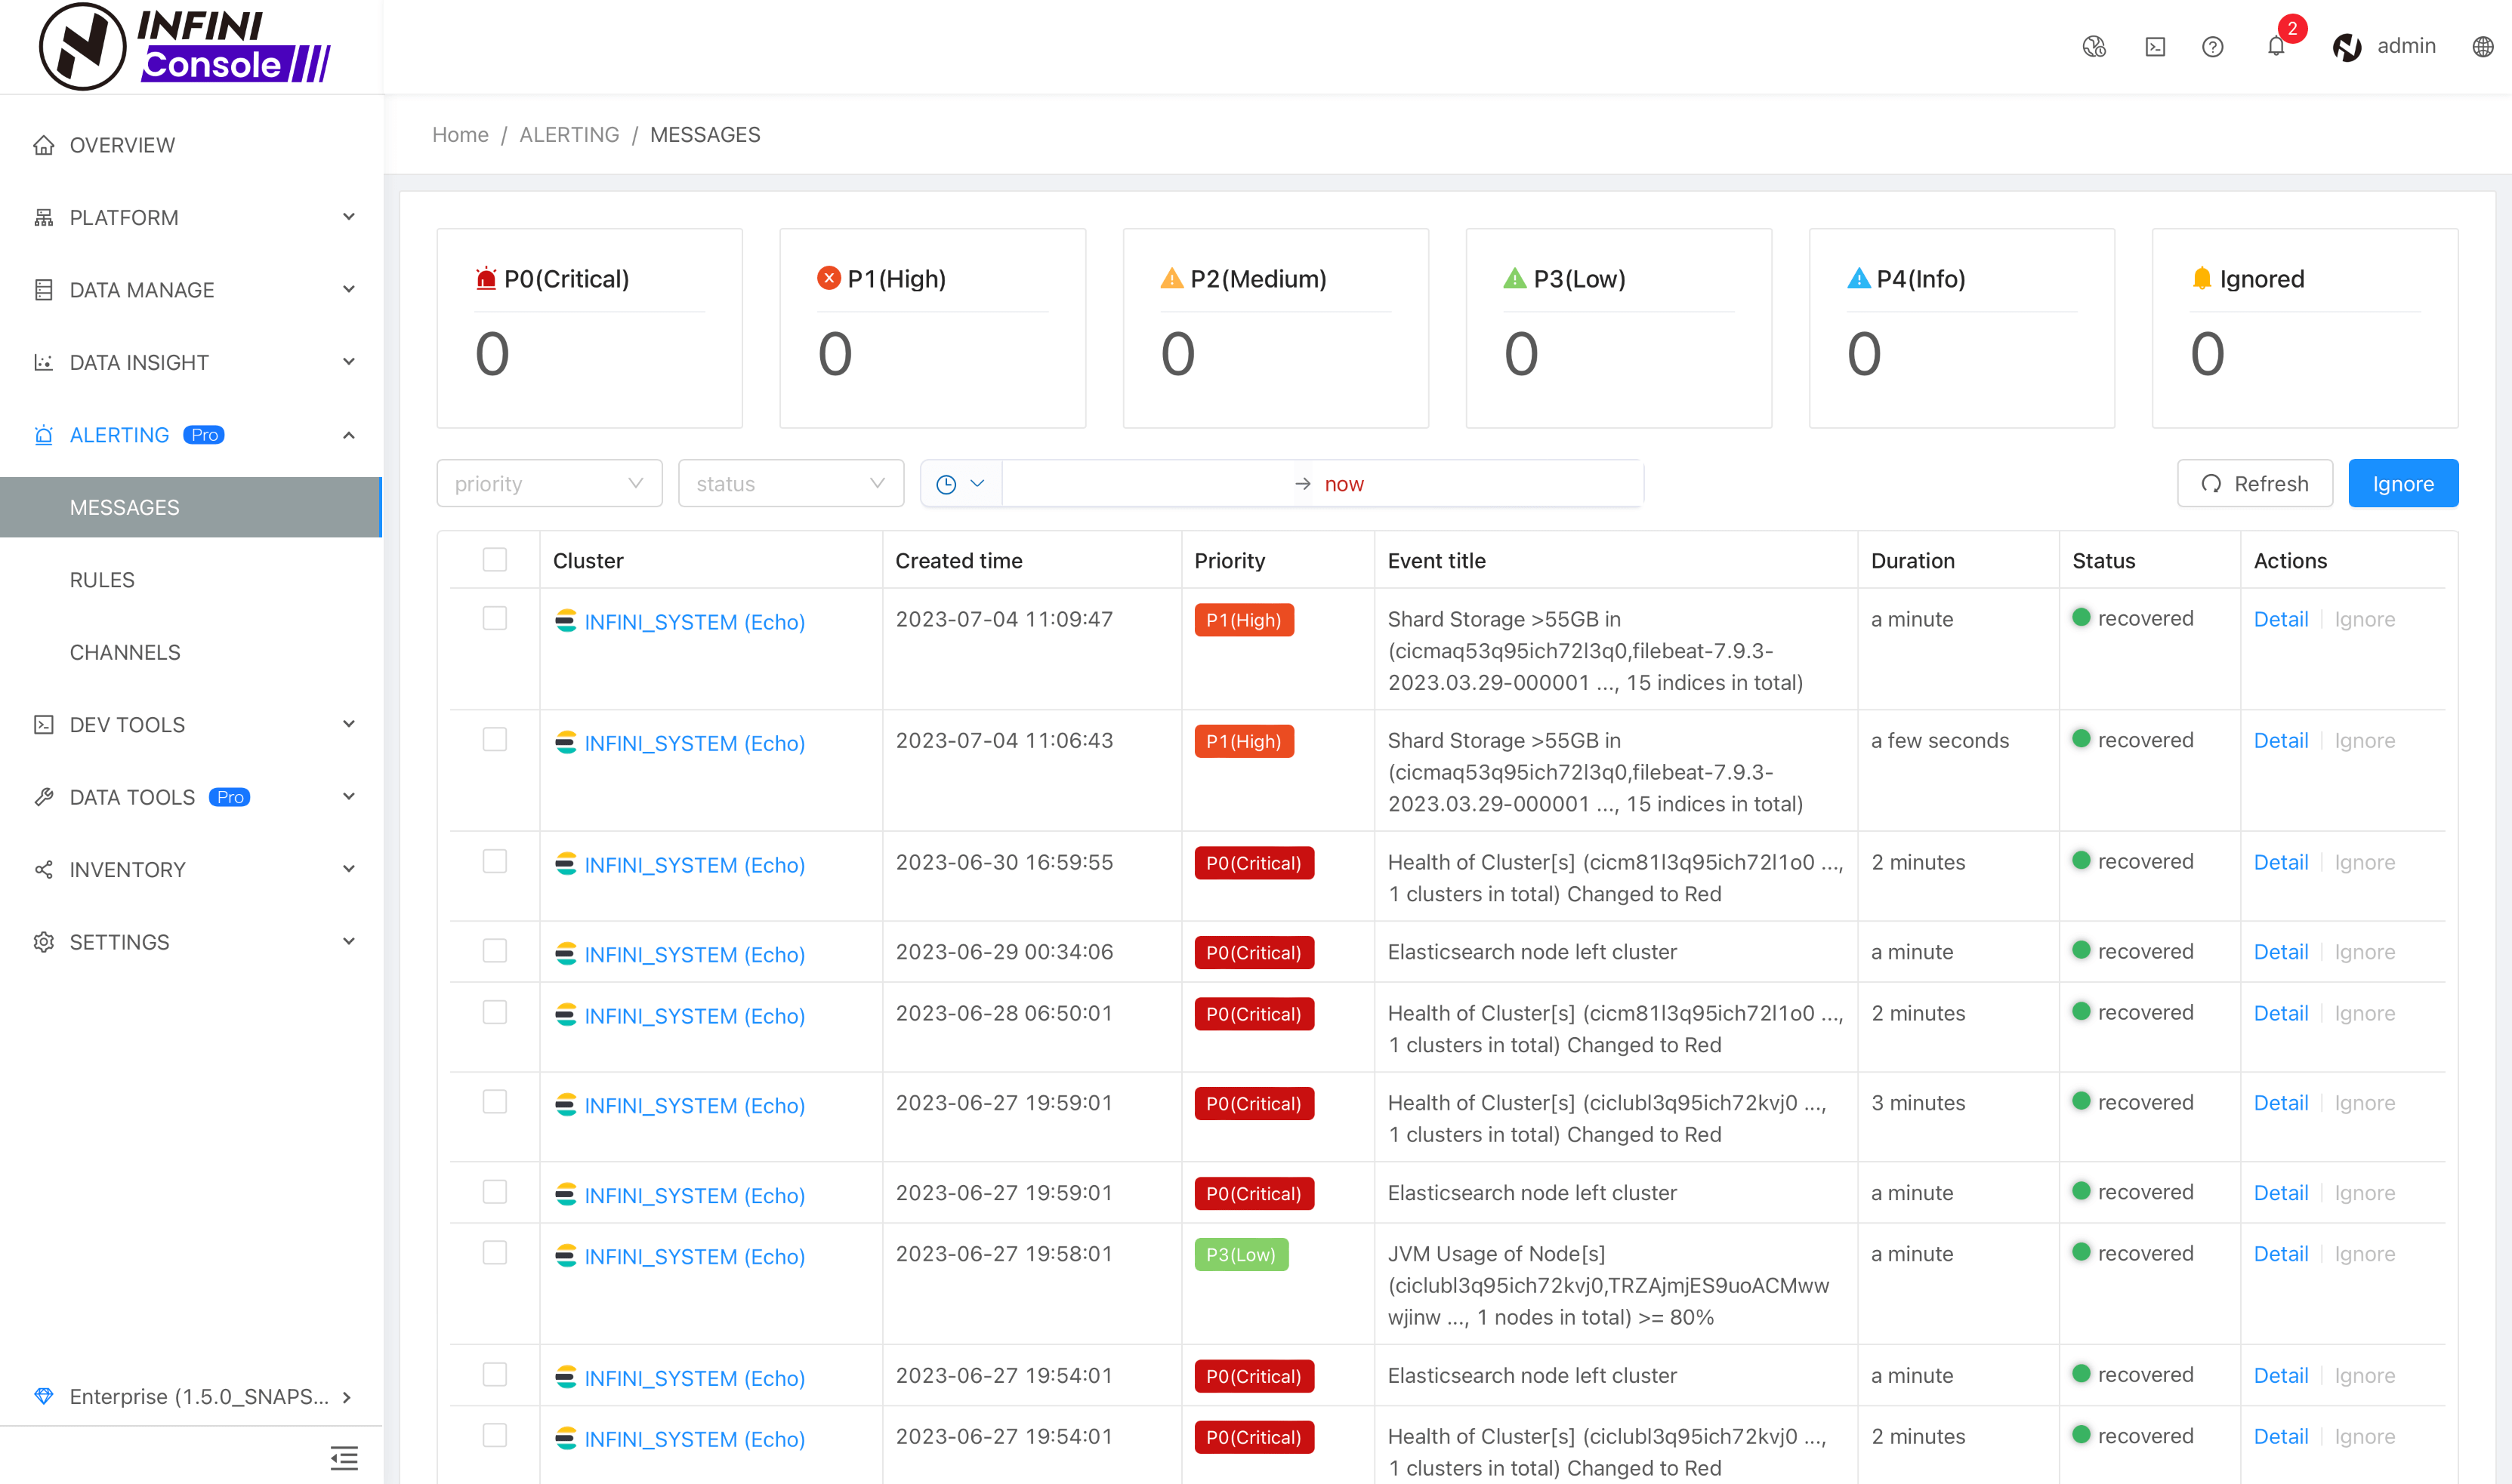The width and height of the screenshot is (2512, 1484).
Task: Check the row created 2023-06-27 19:58:01
Action: coord(494,1253)
